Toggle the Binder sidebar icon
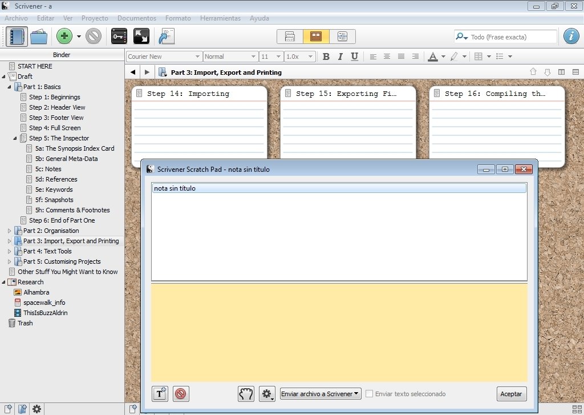Viewport: 584px width, 415px height. click(x=17, y=37)
